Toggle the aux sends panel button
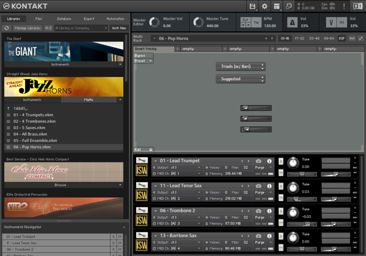The height and width of the screenshot is (256, 366). 352,39
